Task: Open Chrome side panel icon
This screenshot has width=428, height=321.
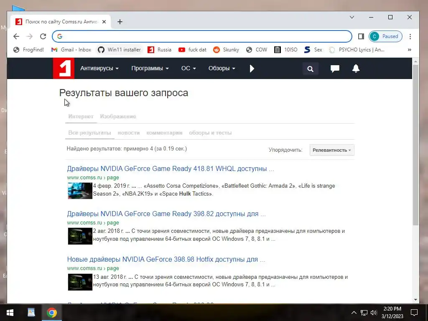Action: tap(361, 36)
